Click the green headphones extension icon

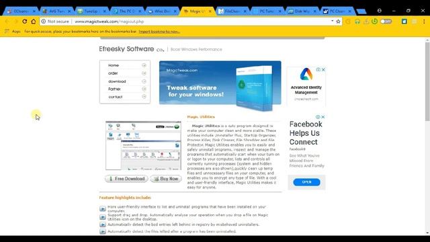(357, 22)
